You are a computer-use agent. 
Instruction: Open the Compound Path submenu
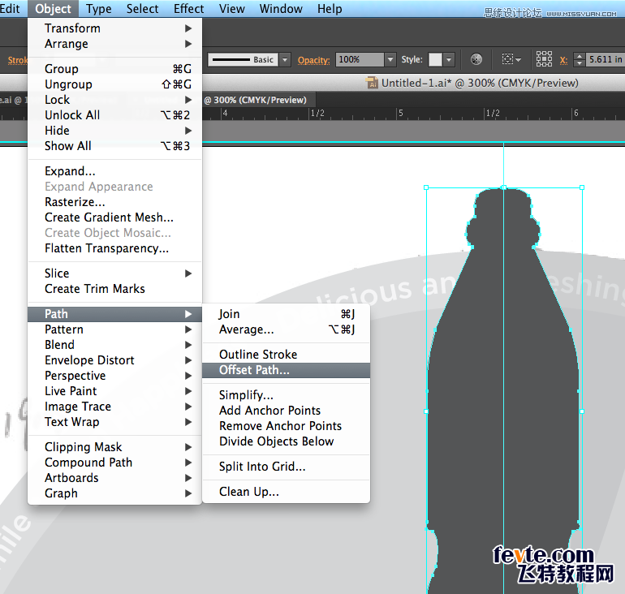pos(114,462)
